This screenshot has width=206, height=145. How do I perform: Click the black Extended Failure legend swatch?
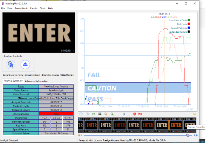pos(189,32)
